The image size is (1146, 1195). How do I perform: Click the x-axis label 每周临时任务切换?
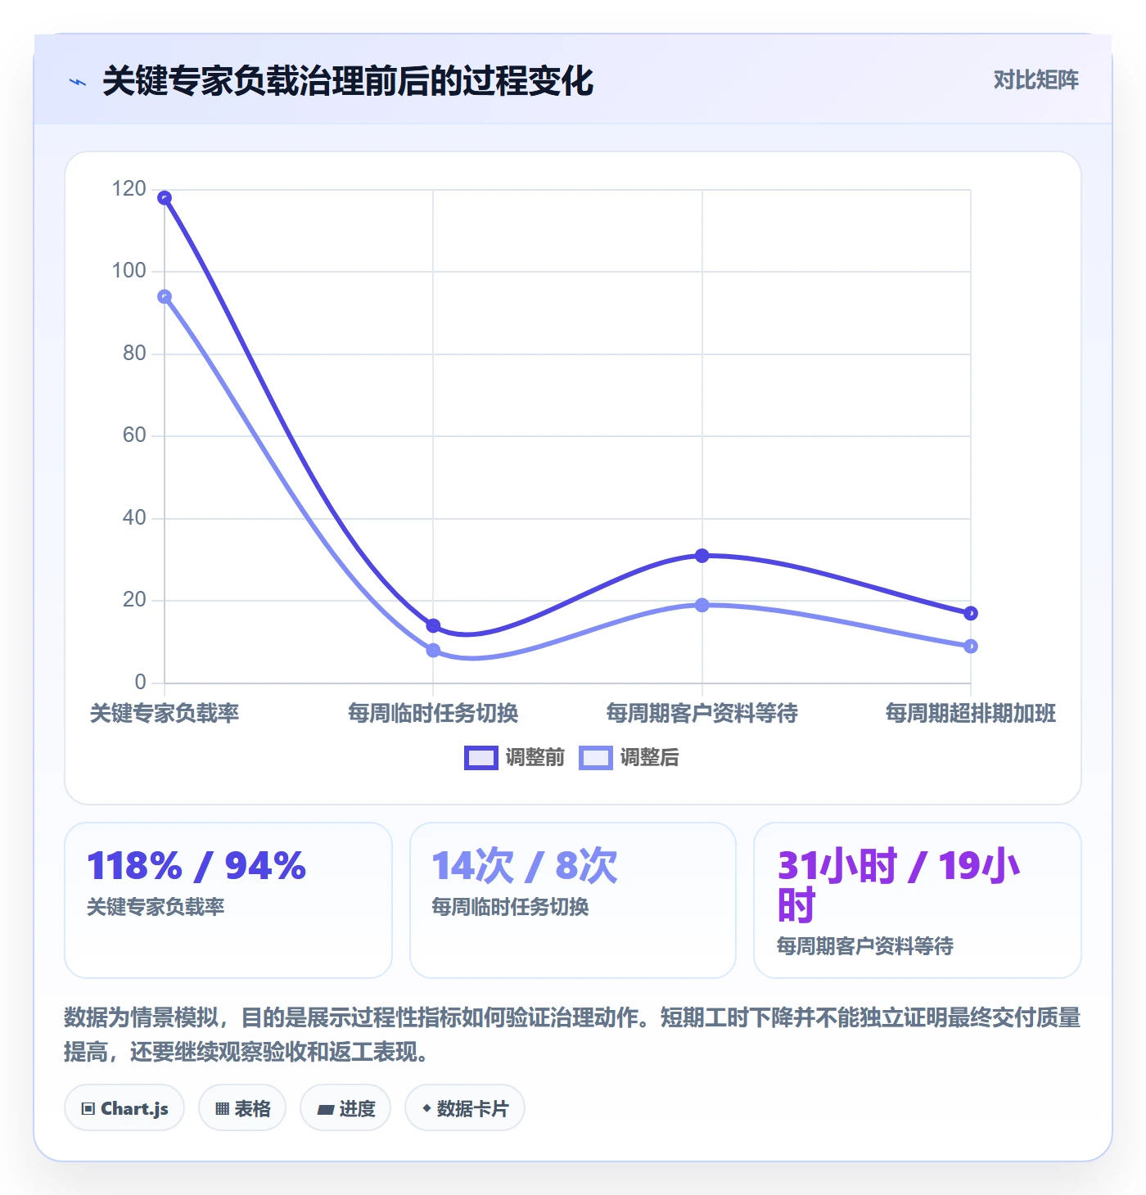[x=433, y=713]
